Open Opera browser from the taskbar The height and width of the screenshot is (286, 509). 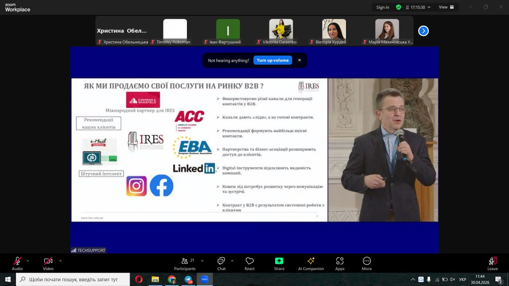[139, 279]
